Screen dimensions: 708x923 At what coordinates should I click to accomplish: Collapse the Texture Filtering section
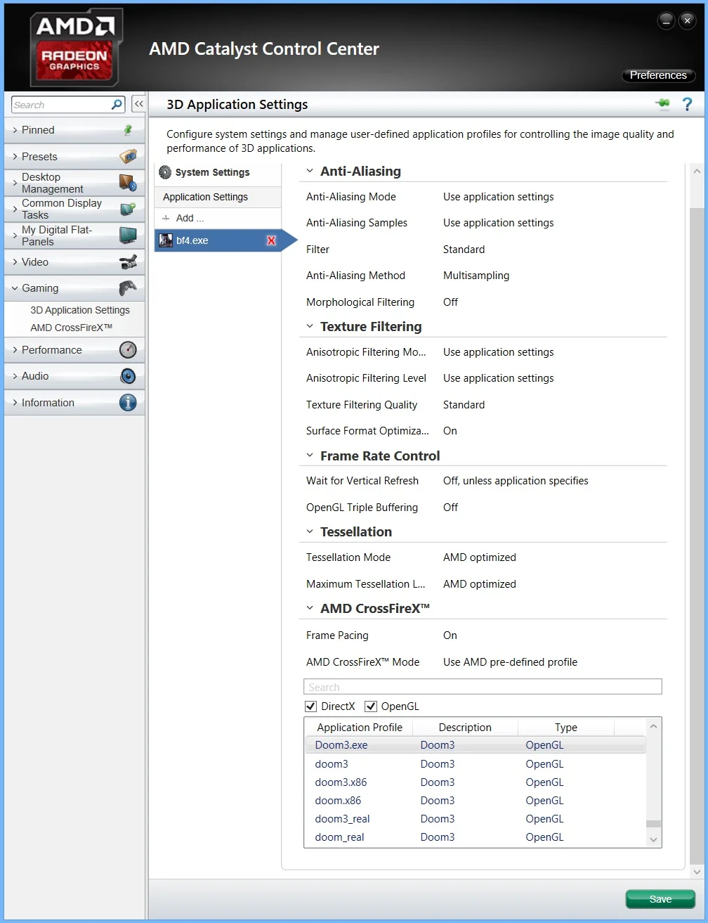310,326
